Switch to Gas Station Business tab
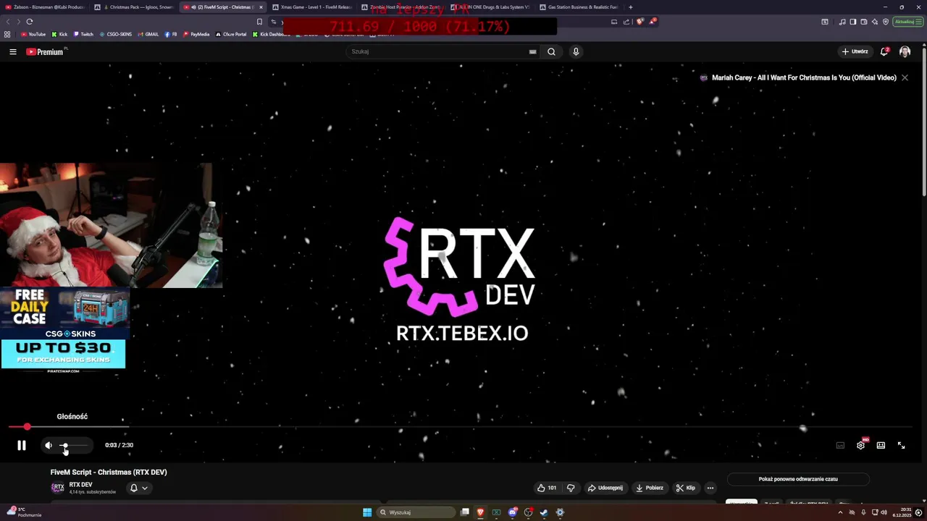The image size is (927, 521). [579, 7]
